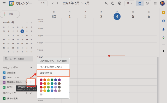Go to previous week arrow in header

pos(53,3)
